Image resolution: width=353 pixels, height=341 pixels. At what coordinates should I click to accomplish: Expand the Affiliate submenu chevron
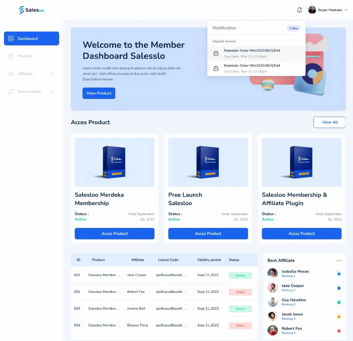[x=52, y=74]
